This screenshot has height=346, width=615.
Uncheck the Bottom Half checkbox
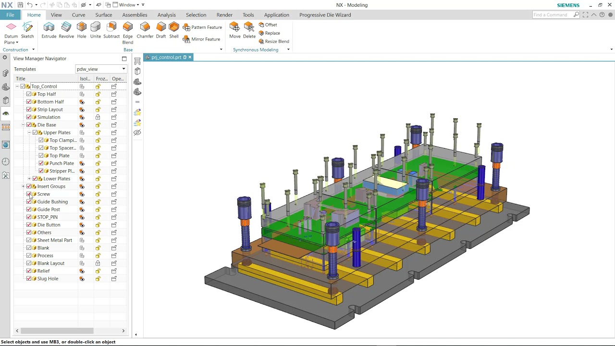(x=29, y=102)
